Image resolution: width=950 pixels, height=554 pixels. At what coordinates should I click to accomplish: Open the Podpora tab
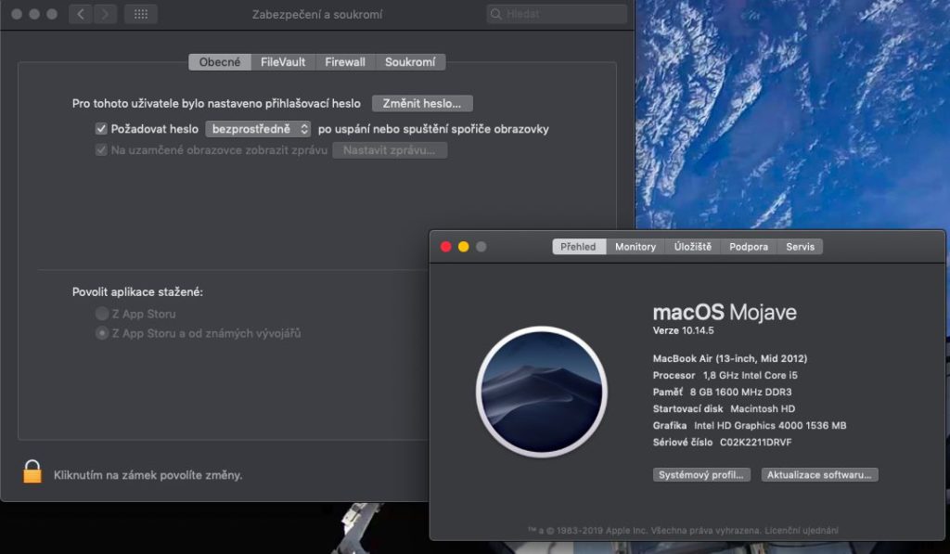(749, 247)
